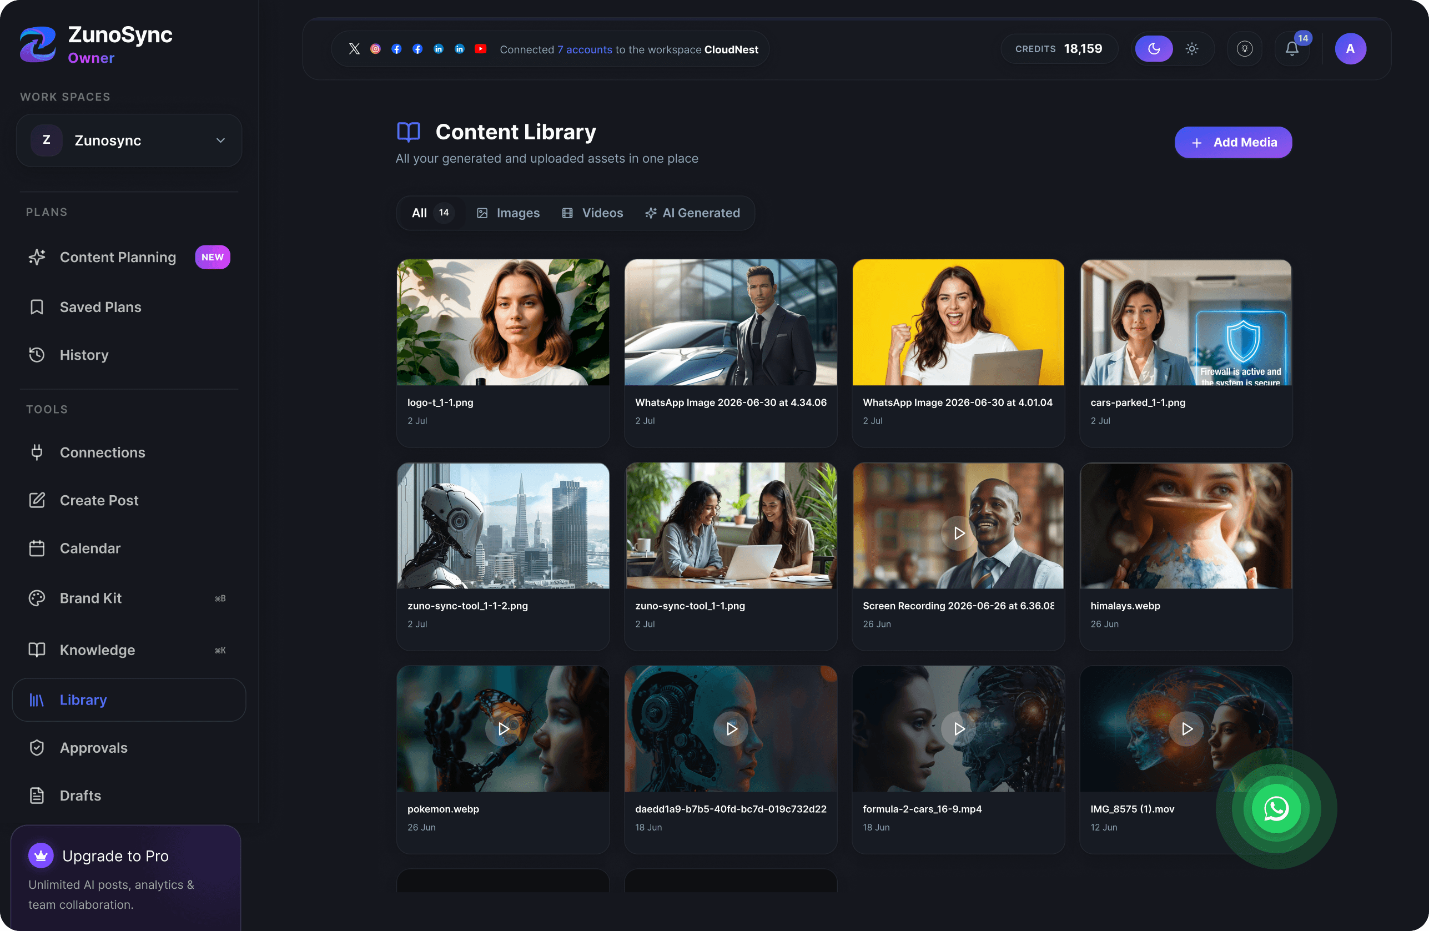Viewport: 1429px width, 931px height.
Task: Click the Calendar icon in sidebar
Action: pos(37,548)
